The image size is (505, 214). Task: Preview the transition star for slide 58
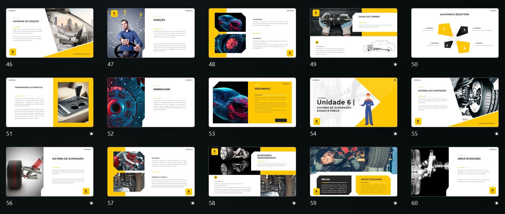[x=294, y=203]
